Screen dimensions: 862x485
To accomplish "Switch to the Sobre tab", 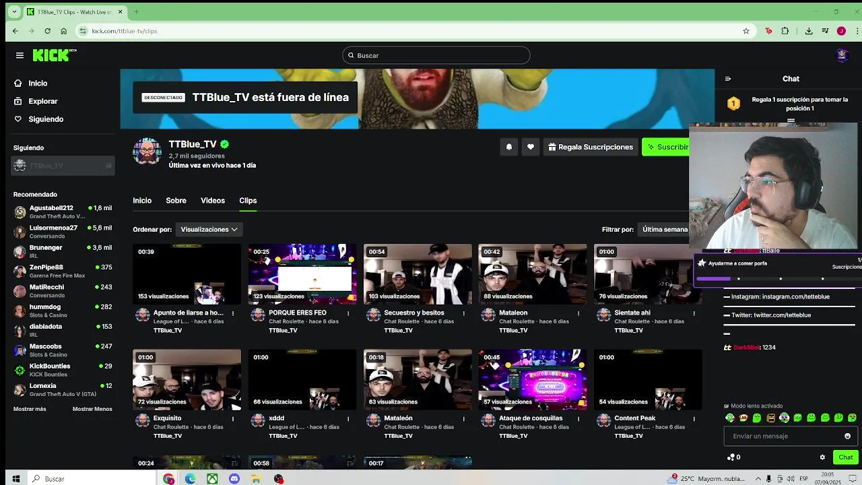I will tap(176, 201).
